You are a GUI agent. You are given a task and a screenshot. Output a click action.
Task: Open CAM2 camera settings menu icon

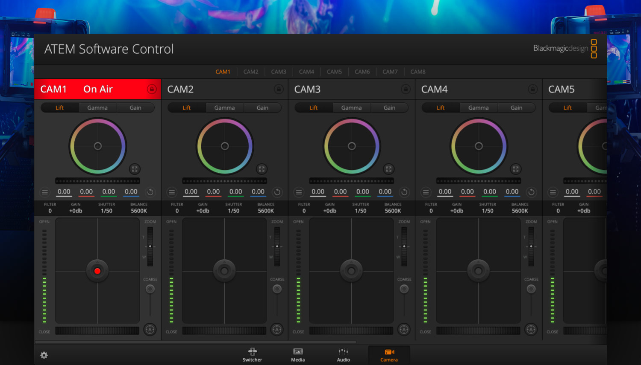tap(172, 192)
